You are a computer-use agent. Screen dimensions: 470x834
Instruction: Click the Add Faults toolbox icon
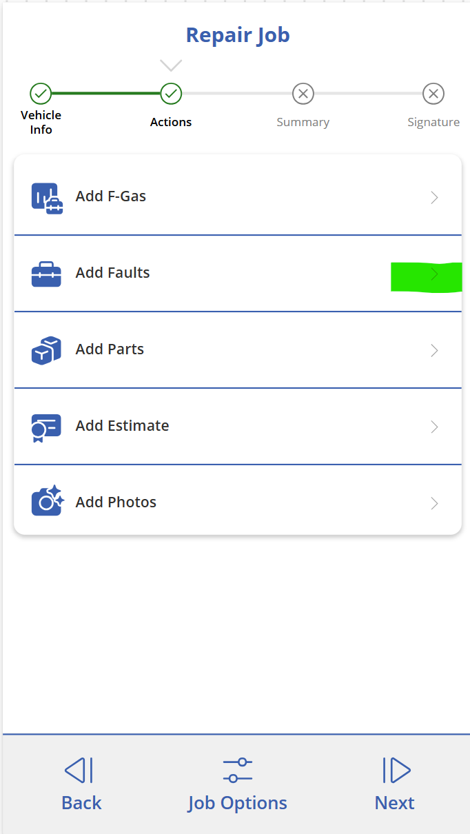(x=46, y=274)
